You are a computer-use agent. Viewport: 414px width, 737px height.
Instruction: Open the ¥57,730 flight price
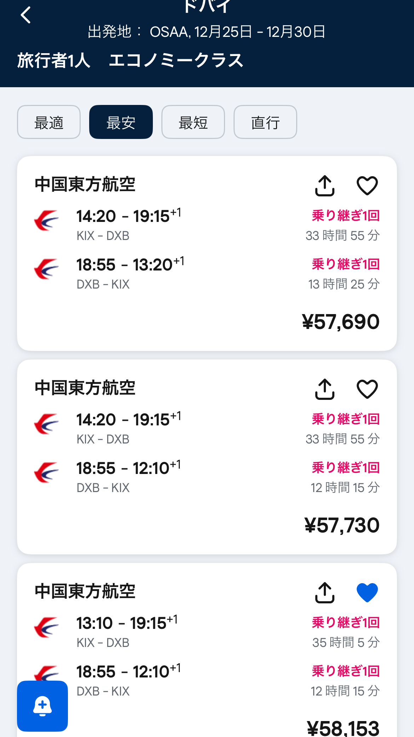point(341,525)
